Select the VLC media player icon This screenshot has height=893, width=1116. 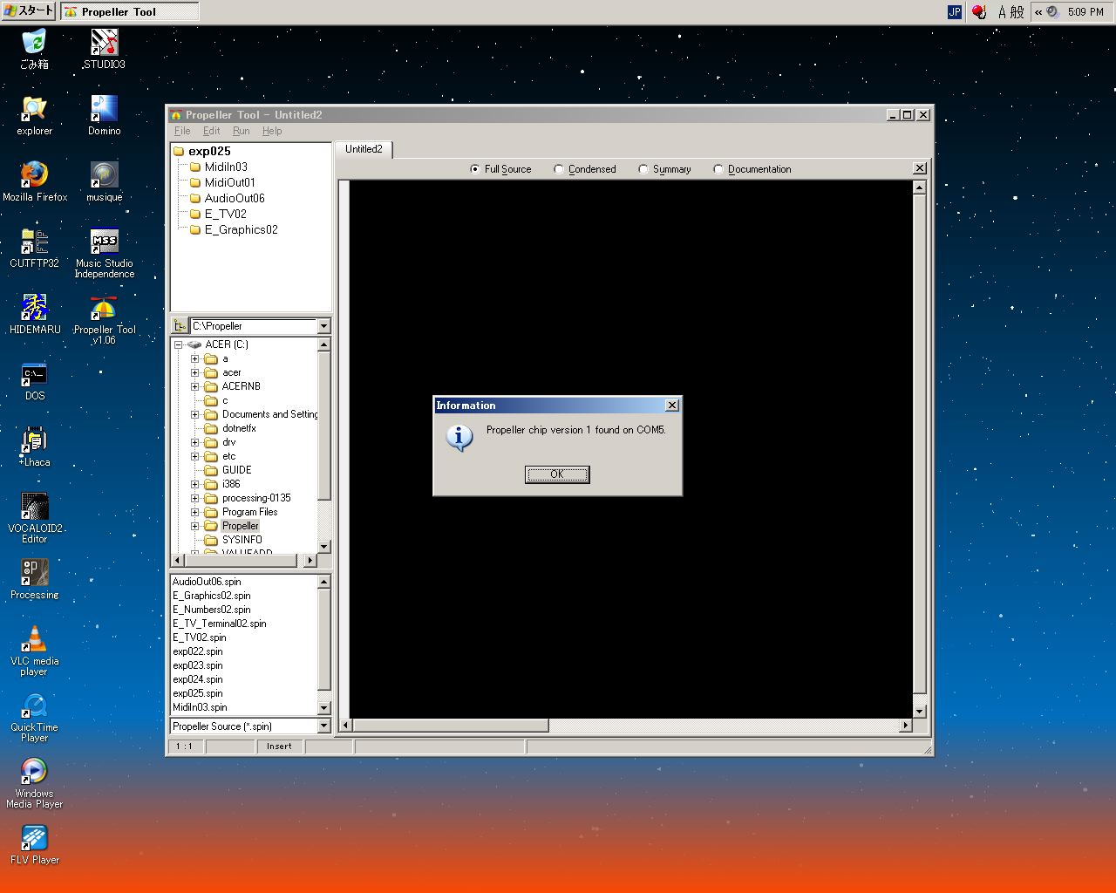(35, 640)
